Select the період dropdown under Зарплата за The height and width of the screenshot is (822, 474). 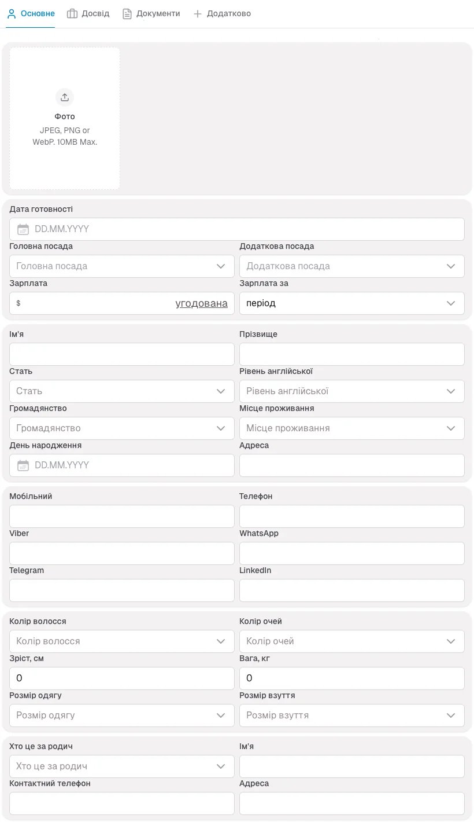click(351, 303)
